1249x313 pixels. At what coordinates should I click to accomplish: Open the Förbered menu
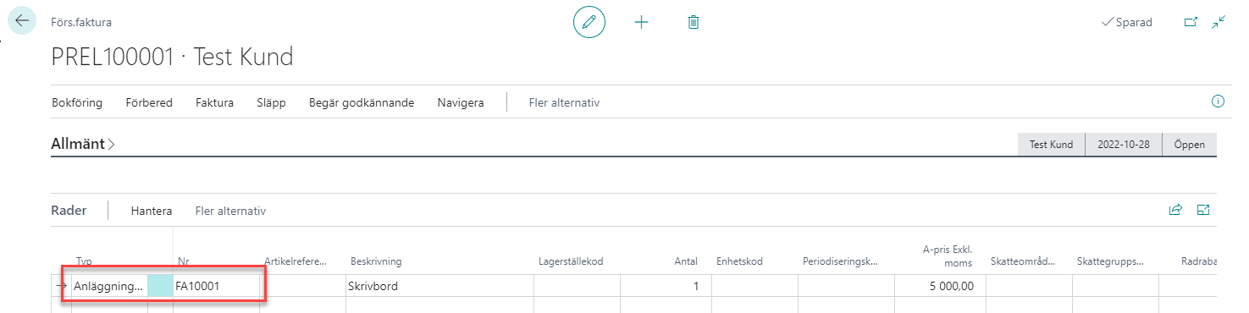click(x=149, y=102)
